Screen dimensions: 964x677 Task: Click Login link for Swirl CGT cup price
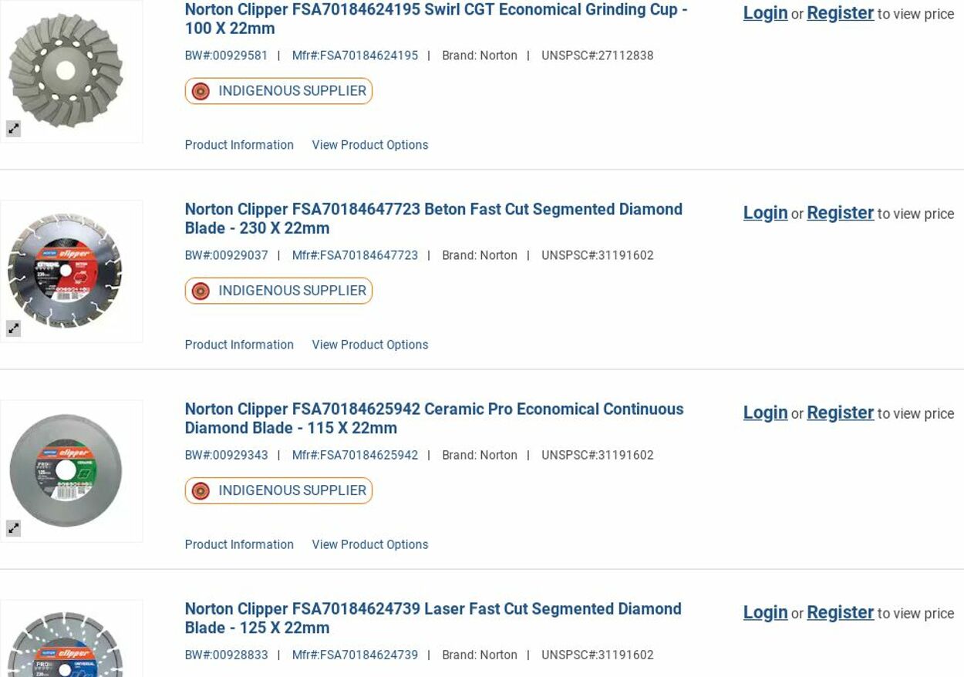pos(765,13)
